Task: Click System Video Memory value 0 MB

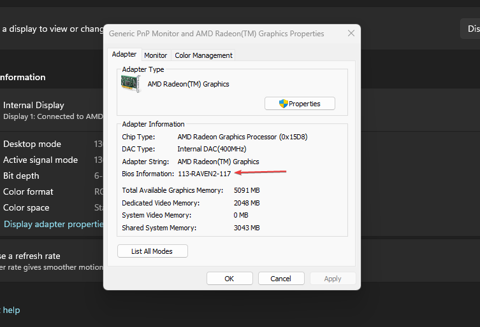Action: [241, 215]
